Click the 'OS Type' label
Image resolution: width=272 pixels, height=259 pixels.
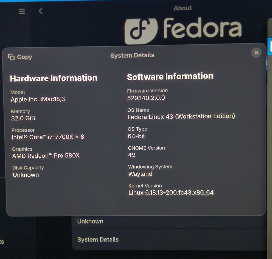click(137, 129)
